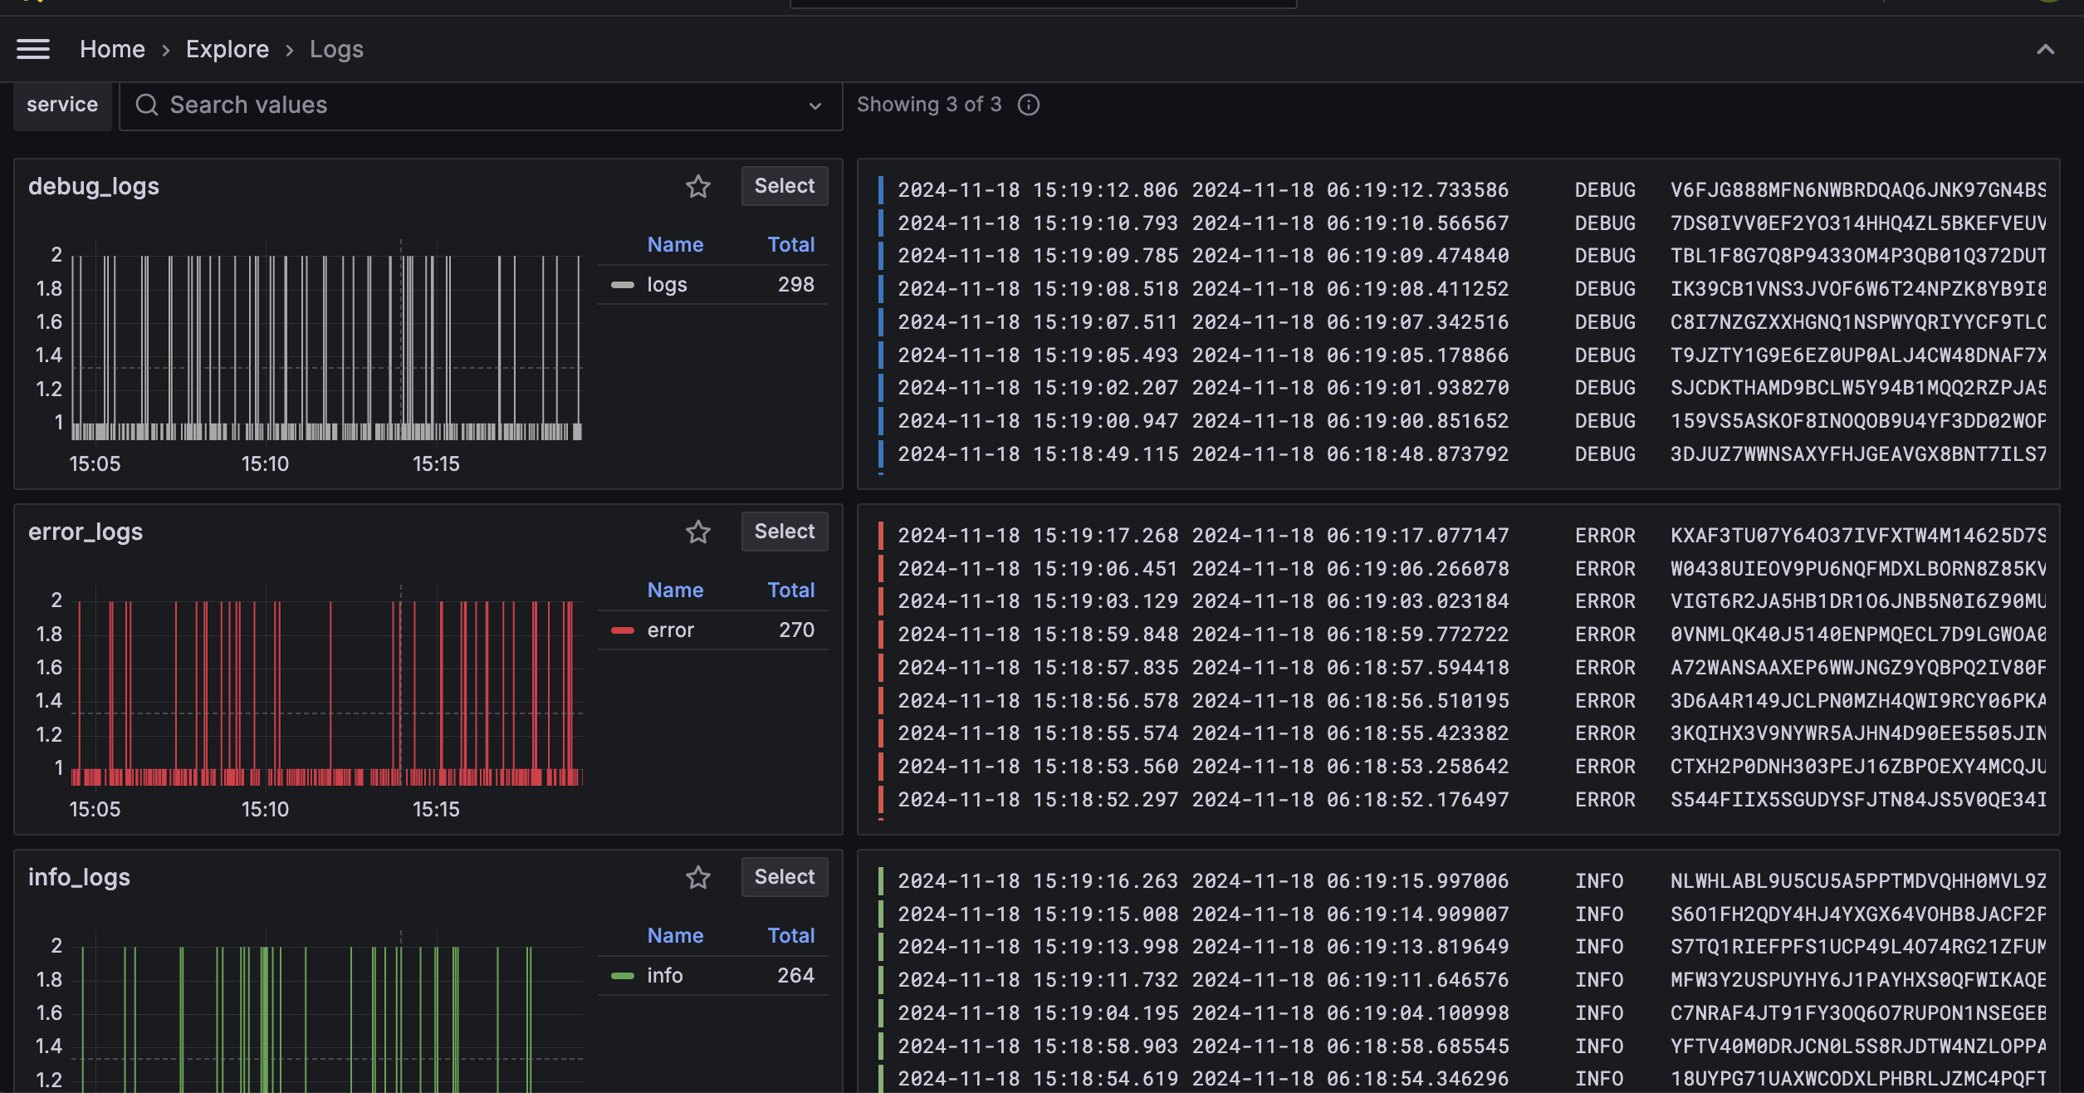The width and height of the screenshot is (2084, 1093).
Task: Toggle the gray logs series legend swatch
Action: 622,285
